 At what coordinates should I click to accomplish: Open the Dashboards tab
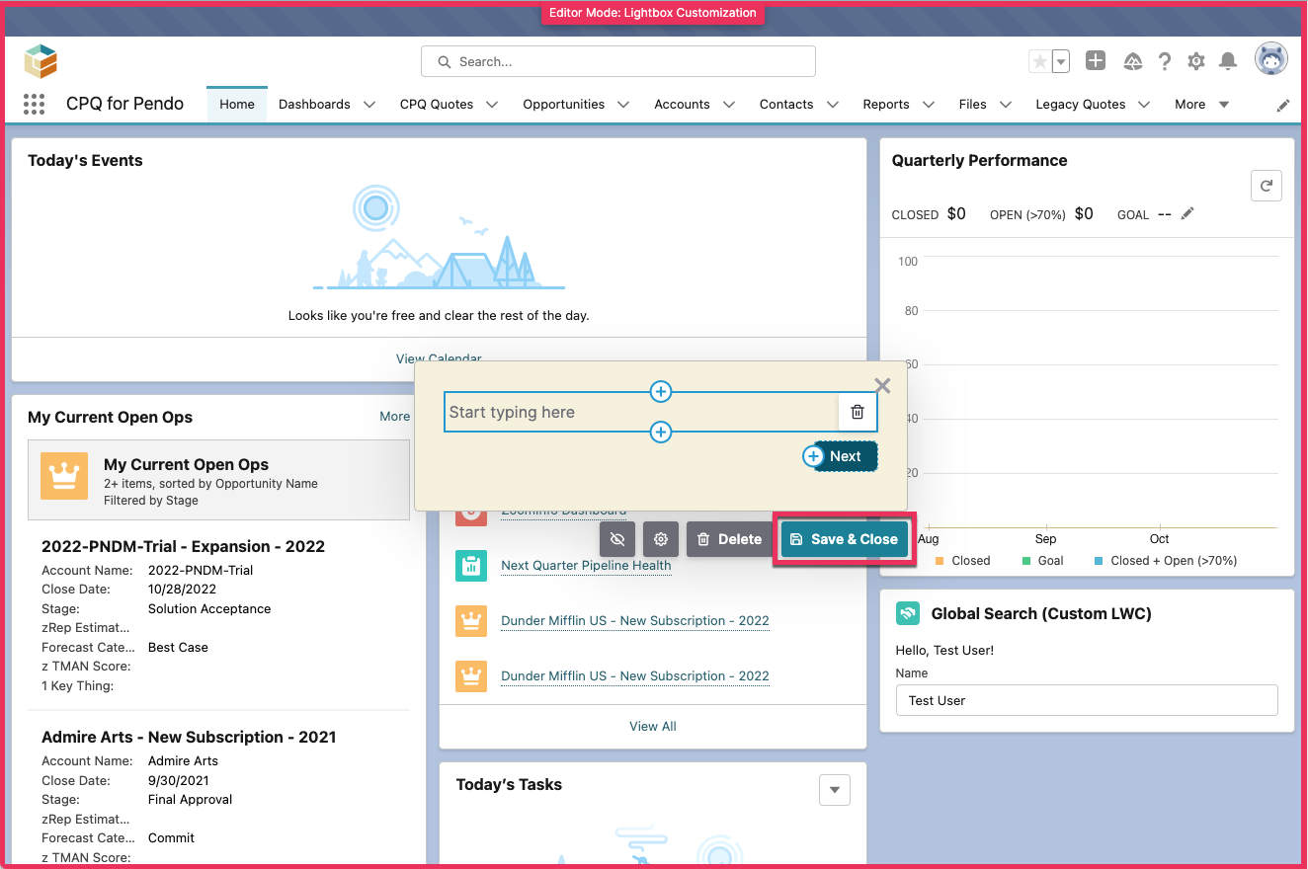(314, 104)
